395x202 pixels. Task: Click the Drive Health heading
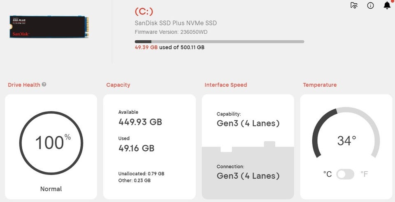24,85
